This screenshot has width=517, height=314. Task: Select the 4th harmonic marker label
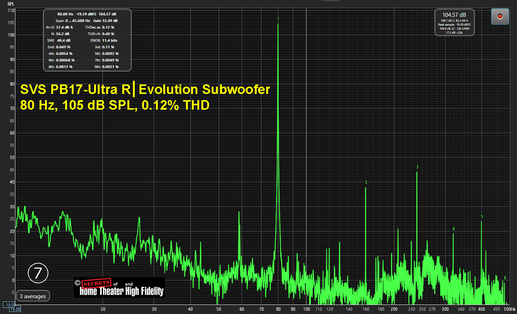(453, 229)
